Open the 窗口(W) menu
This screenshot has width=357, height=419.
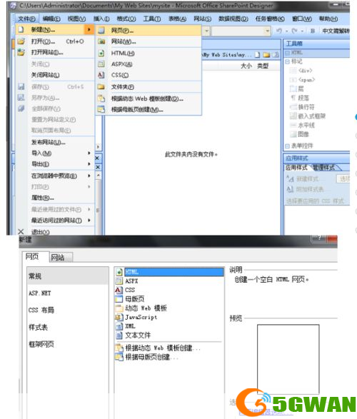click(x=302, y=19)
